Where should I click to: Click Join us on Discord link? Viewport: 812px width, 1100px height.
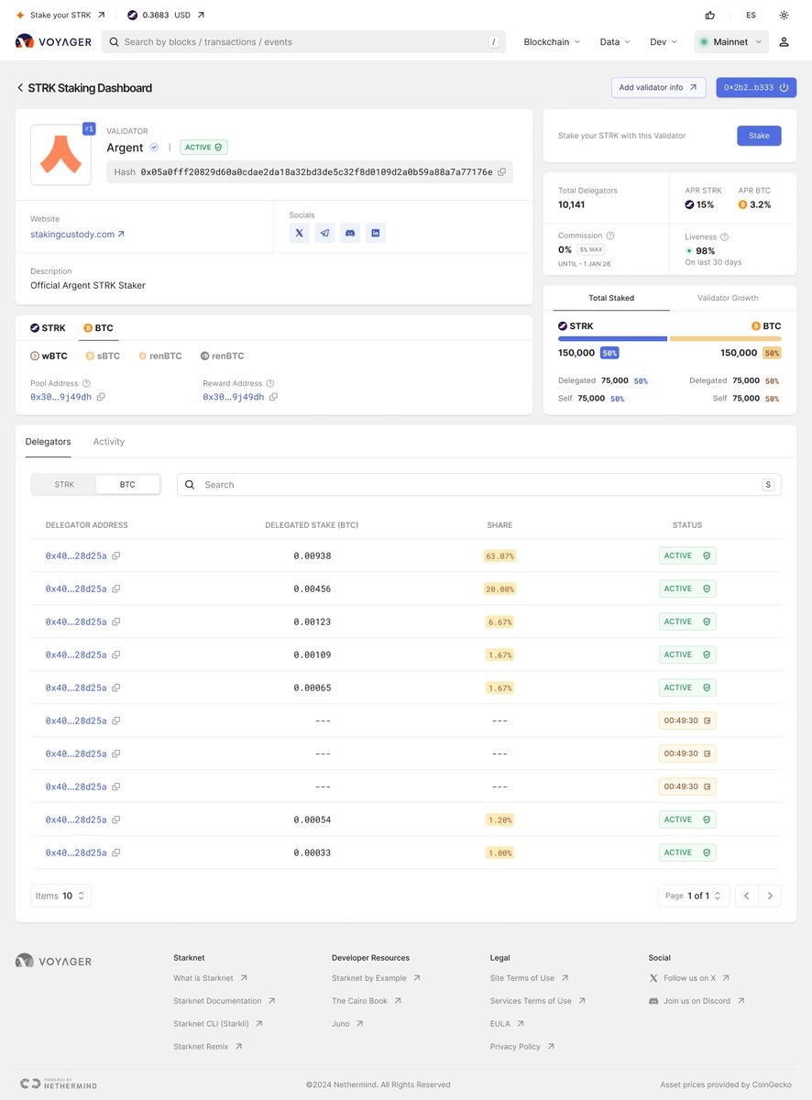(x=697, y=1001)
